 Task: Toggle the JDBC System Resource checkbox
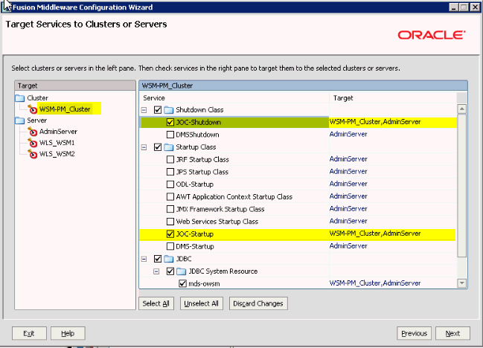click(x=170, y=271)
